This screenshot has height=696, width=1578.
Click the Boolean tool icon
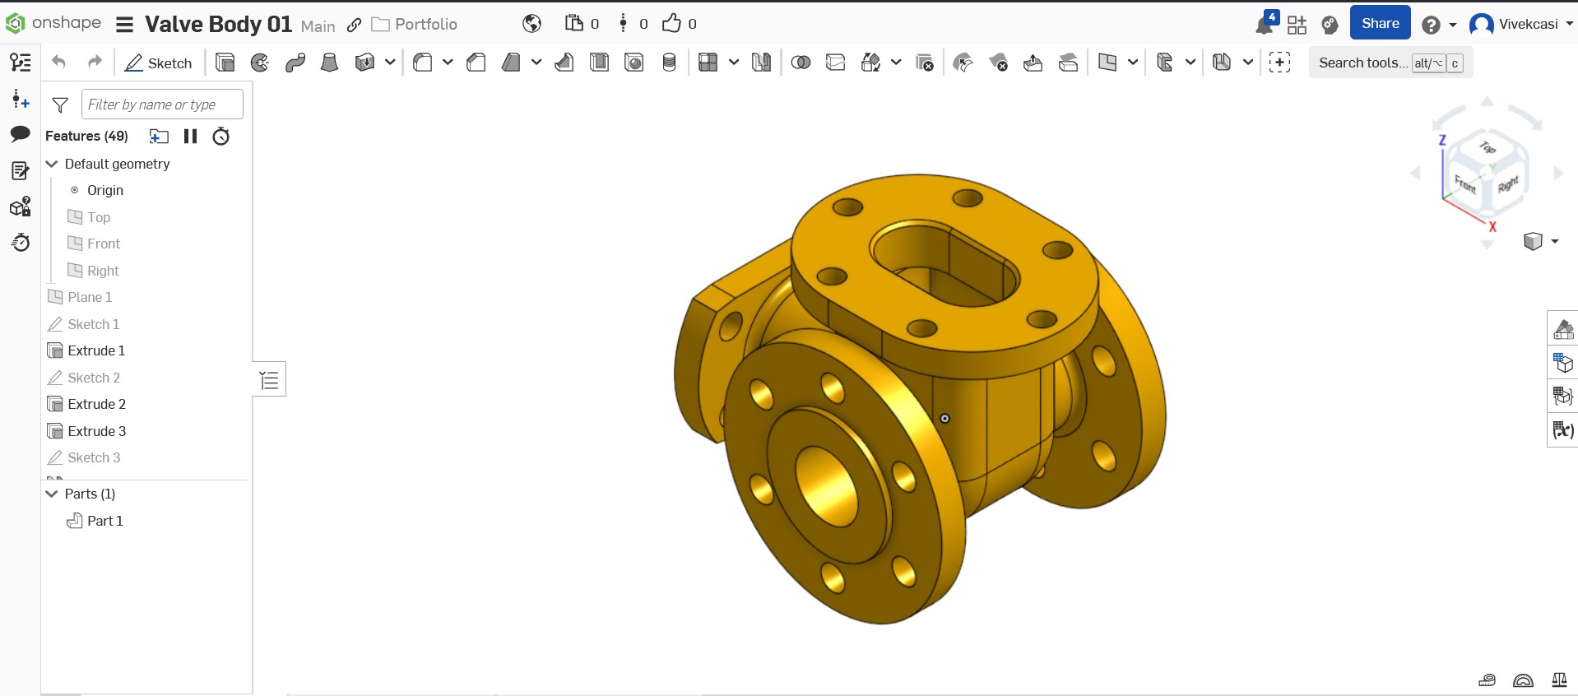801,63
